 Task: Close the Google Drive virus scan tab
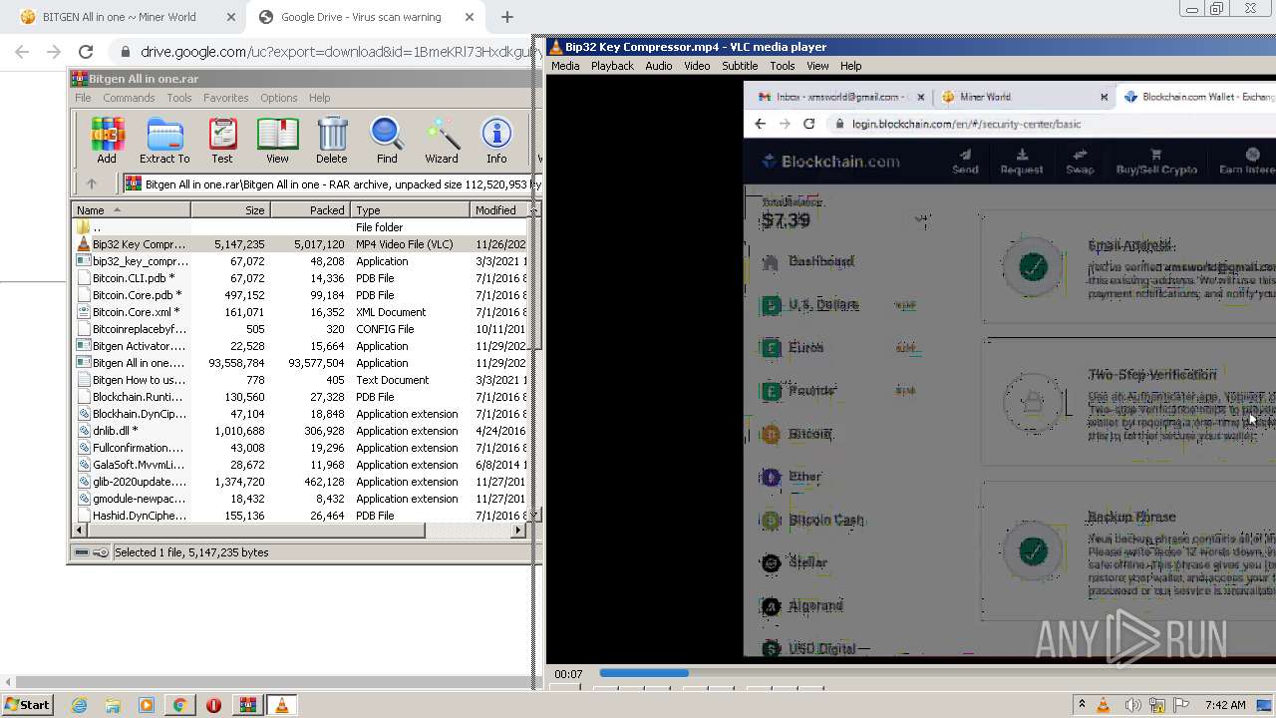[x=470, y=17]
